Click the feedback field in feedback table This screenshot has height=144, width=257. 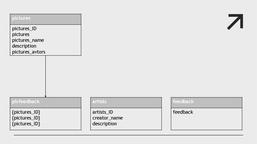(183, 112)
